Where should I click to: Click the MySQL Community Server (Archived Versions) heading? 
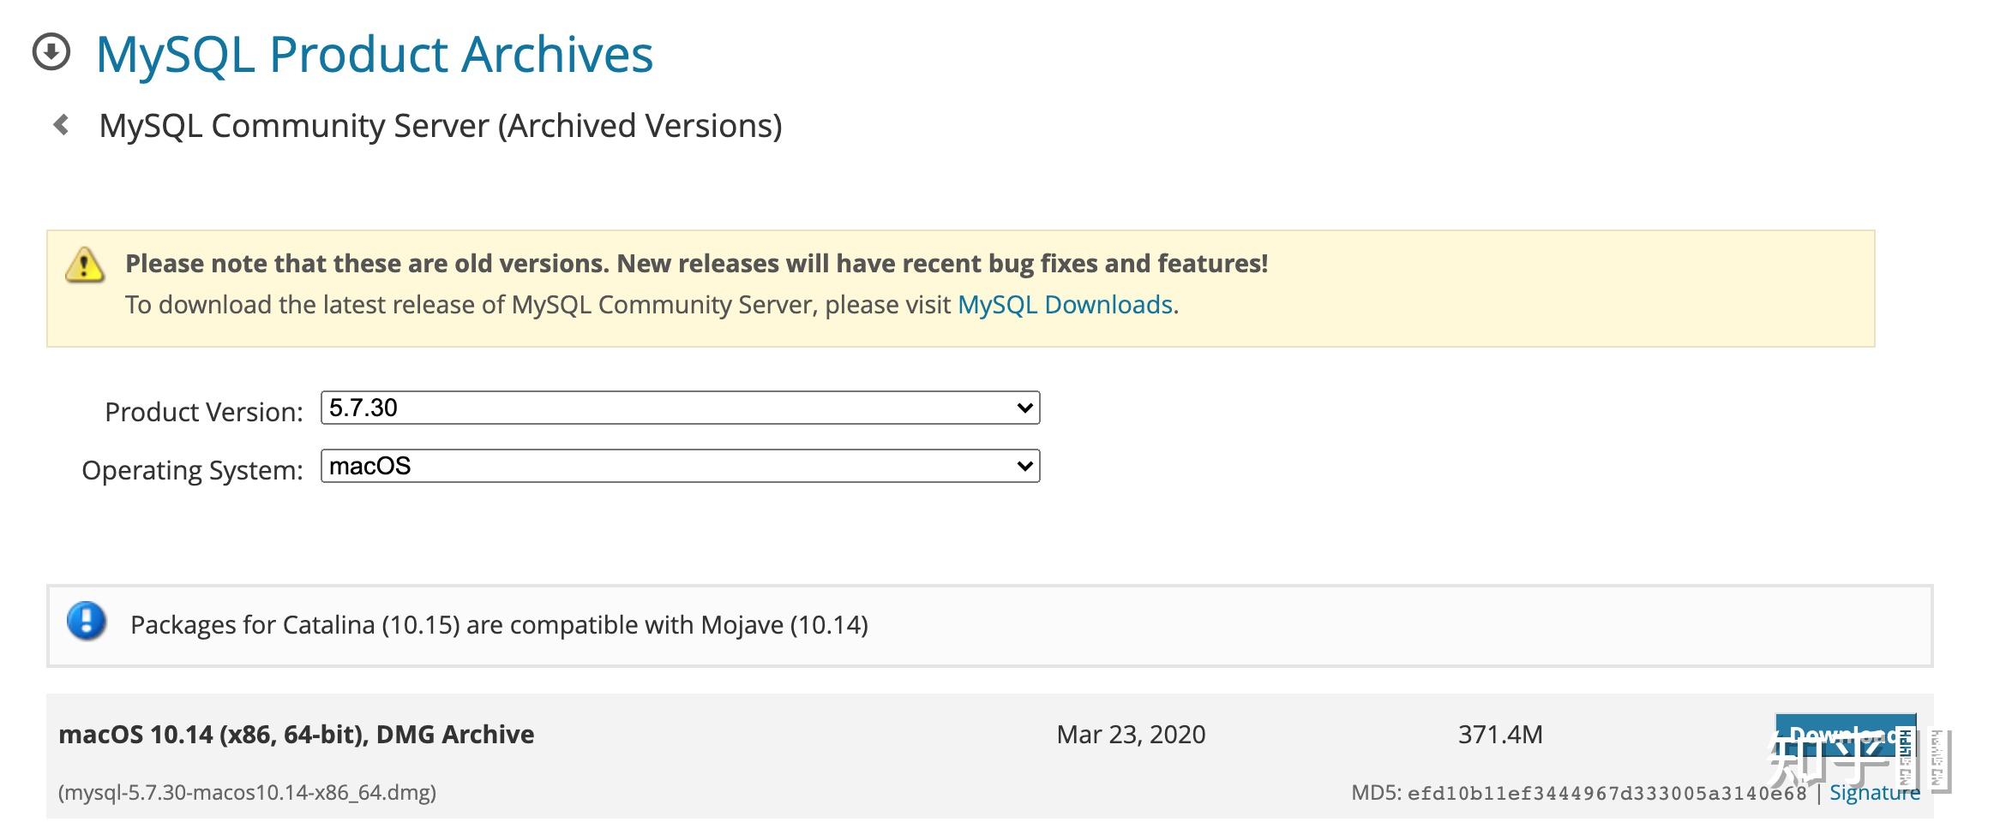[x=441, y=126]
